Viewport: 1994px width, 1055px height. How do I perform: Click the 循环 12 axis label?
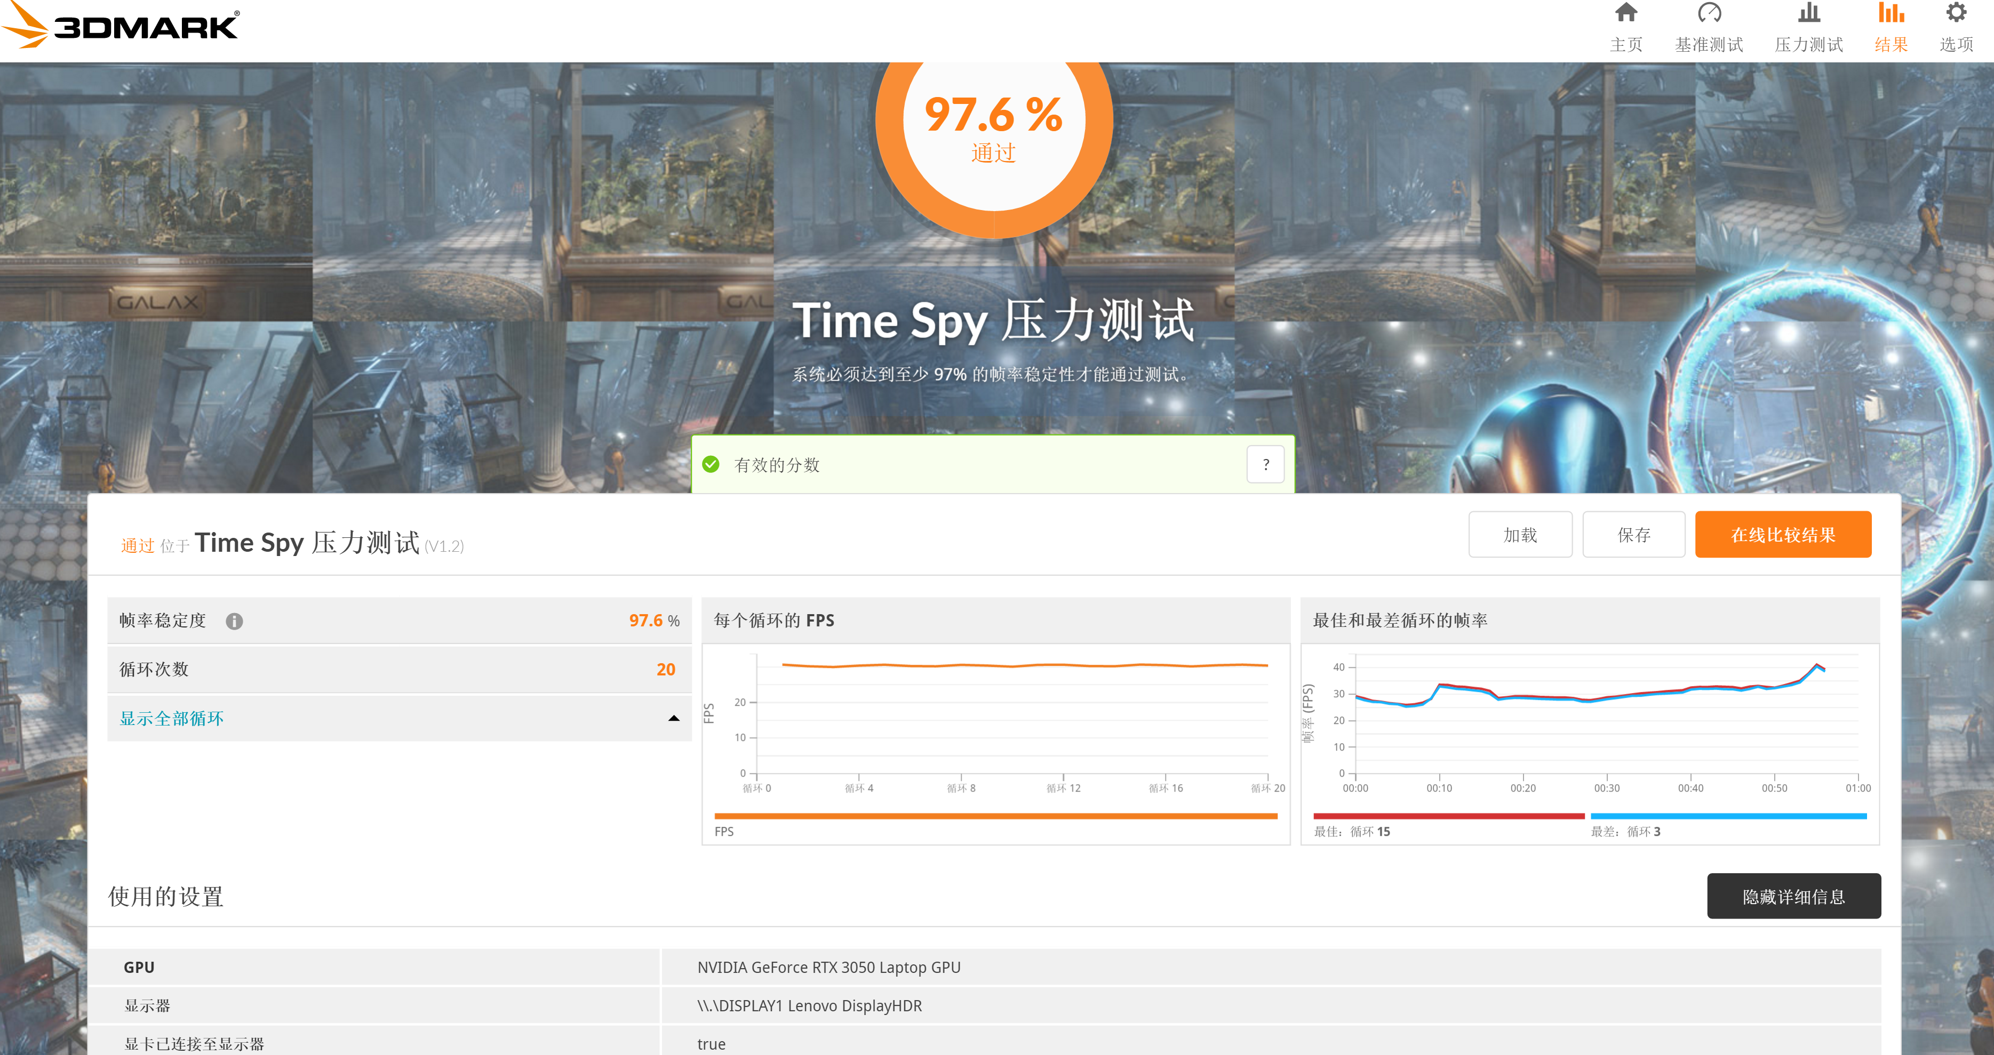[x=1064, y=788]
